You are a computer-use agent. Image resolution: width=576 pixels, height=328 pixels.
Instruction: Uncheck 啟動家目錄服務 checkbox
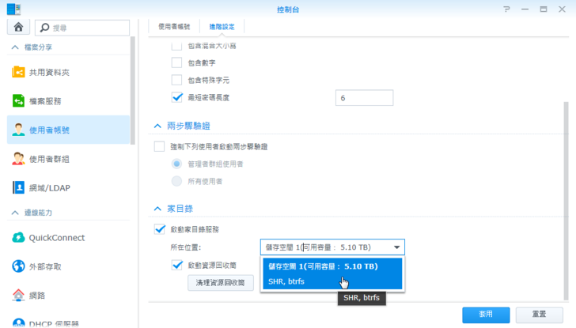pyautogui.click(x=160, y=229)
